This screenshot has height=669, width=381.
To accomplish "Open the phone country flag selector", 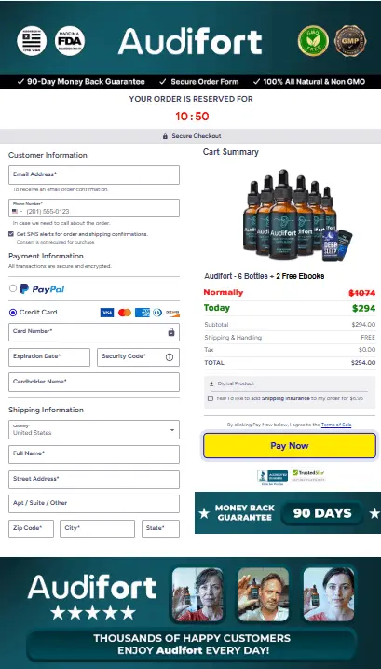I will [17, 211].
